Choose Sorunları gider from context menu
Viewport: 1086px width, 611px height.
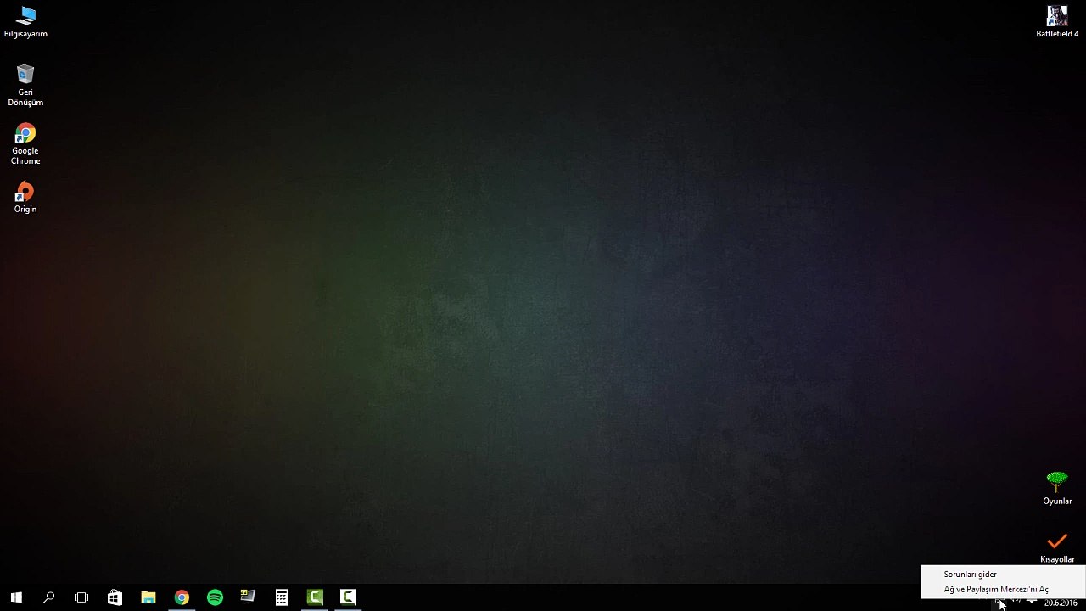pos(1003,575)
